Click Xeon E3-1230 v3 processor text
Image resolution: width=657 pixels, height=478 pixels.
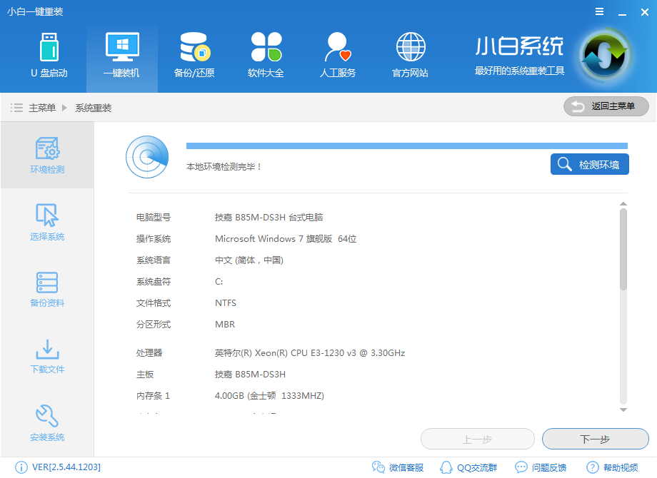pos(310,353)
